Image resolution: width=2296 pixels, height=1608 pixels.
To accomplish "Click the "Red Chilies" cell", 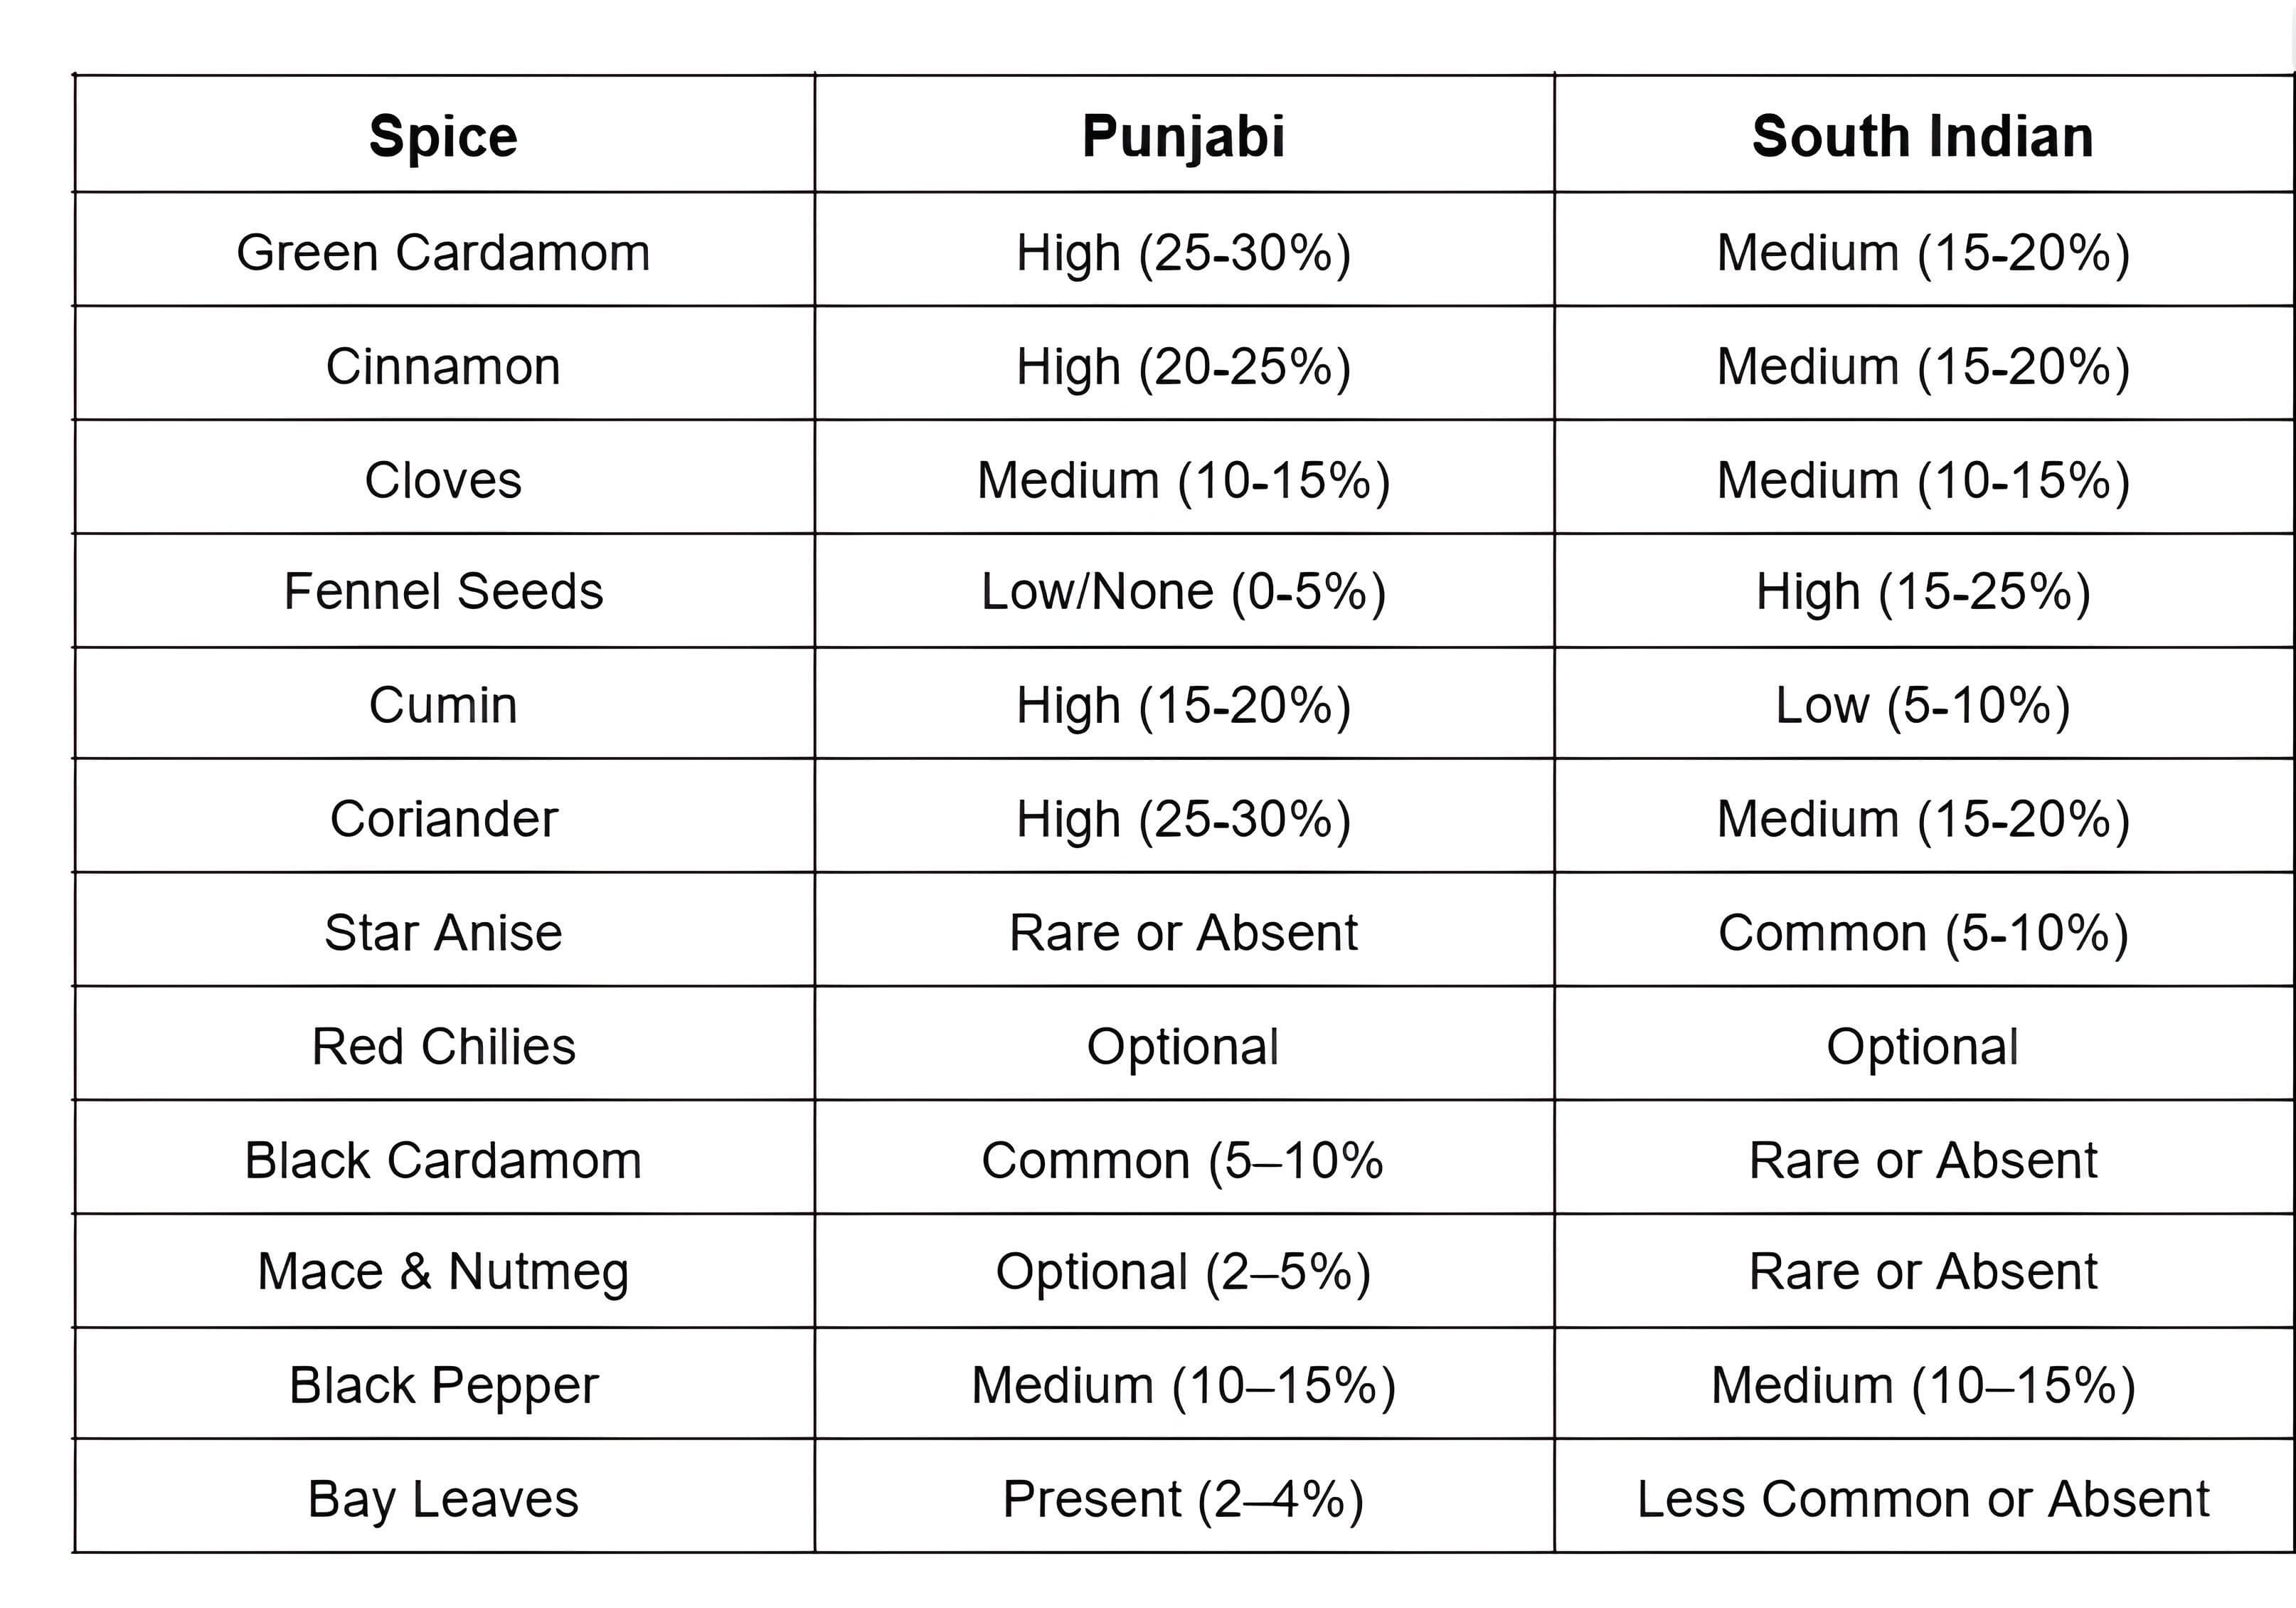I will tap(443, 1047).
